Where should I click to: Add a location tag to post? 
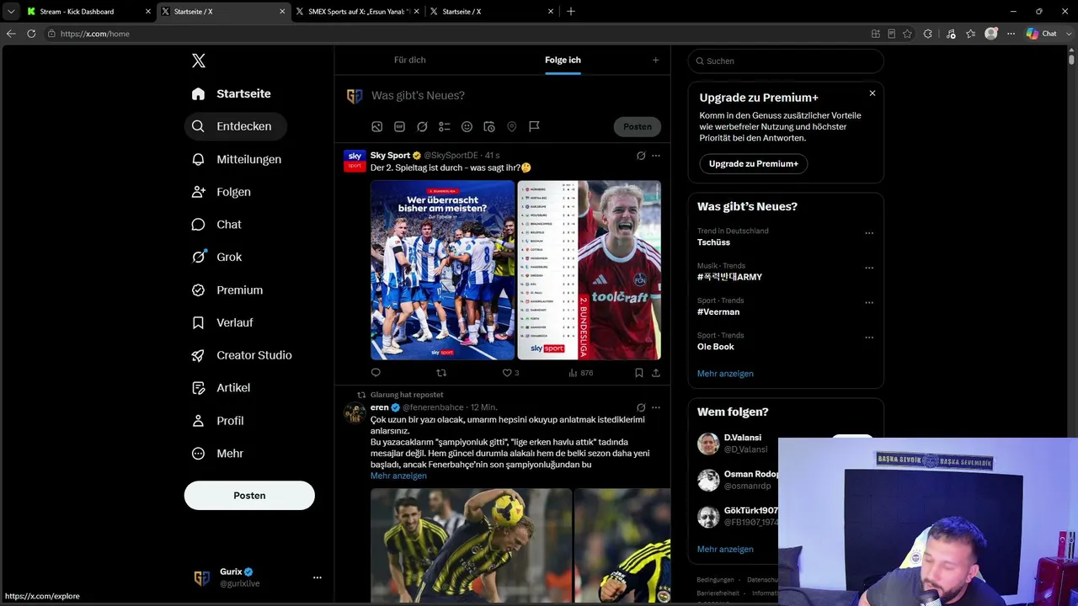point(511,126)
